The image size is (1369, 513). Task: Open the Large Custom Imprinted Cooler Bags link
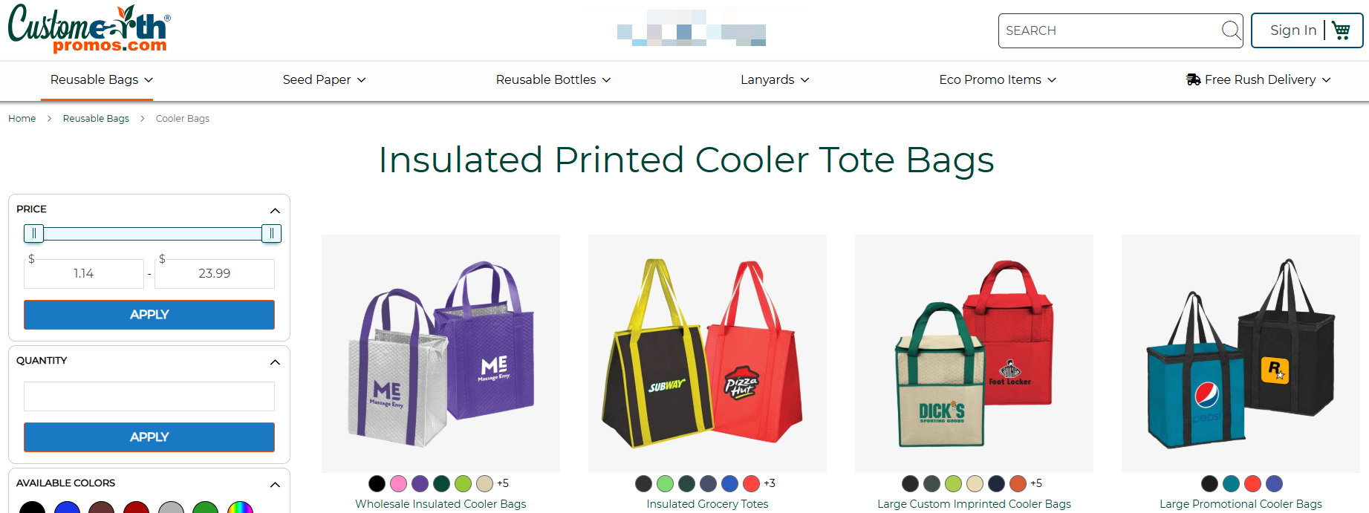974,503
